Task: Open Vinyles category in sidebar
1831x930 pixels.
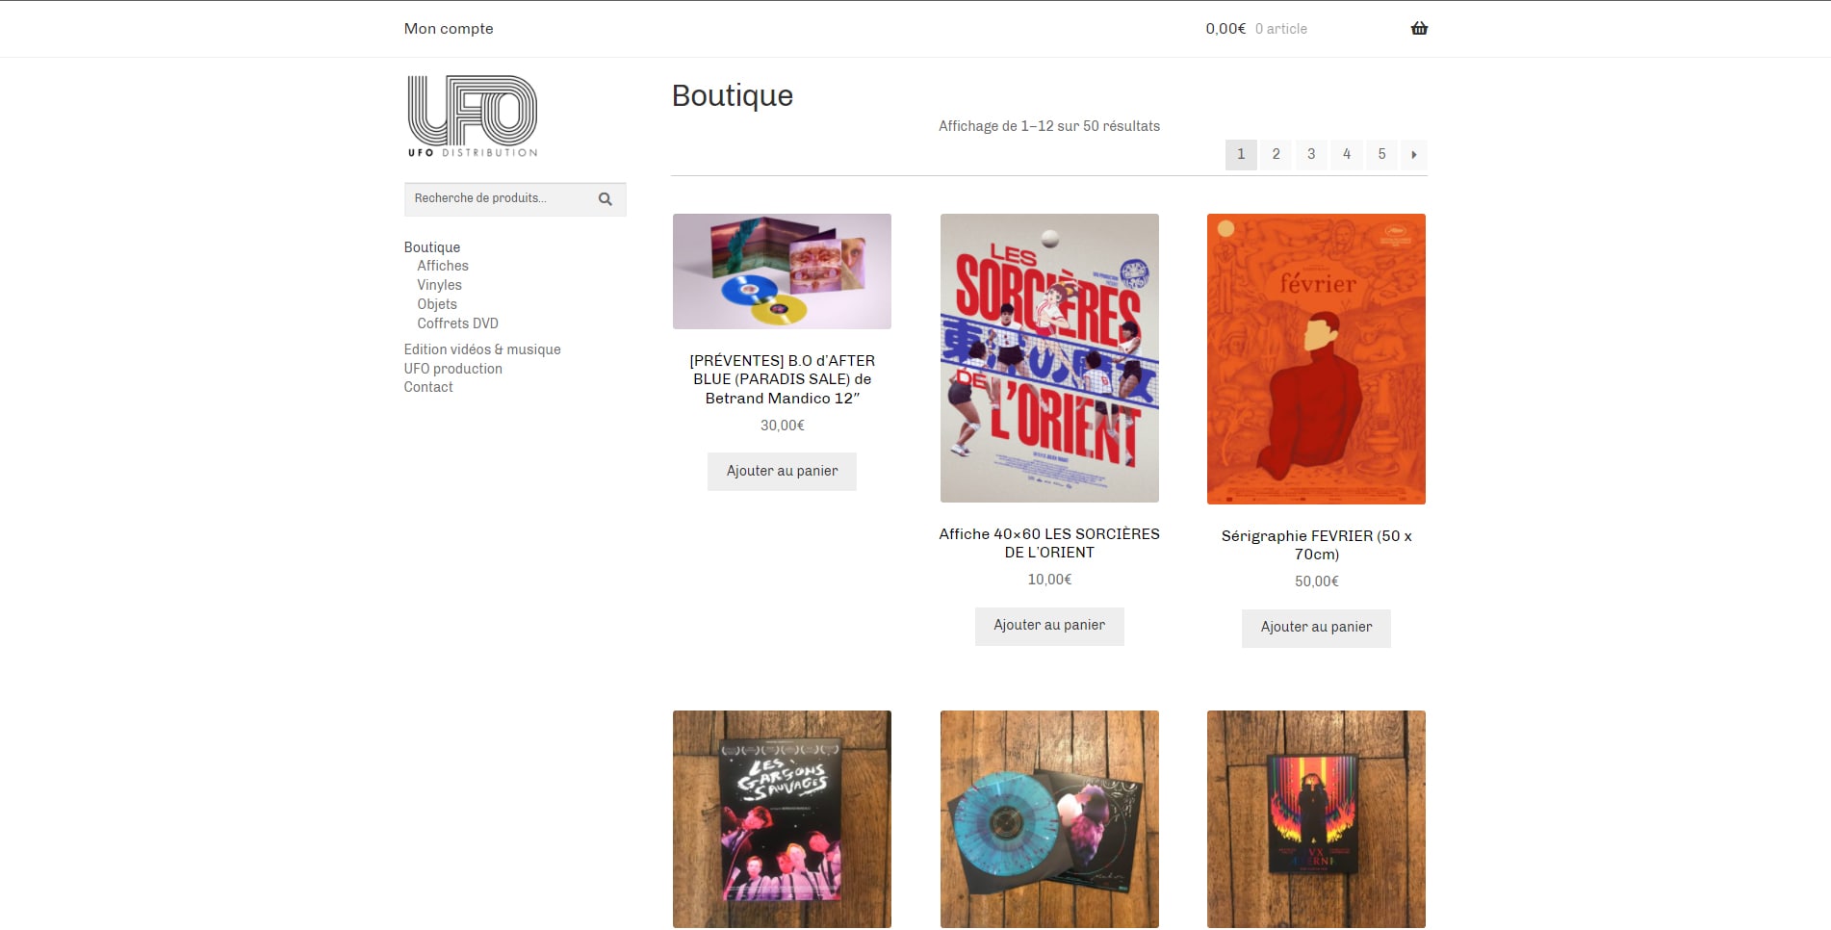Action: (439, 285)
